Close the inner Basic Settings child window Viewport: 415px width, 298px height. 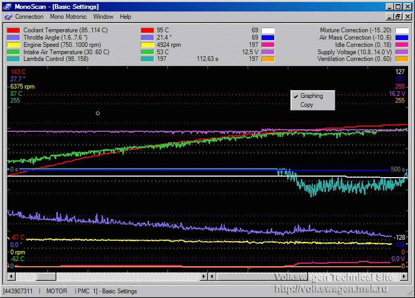[408, 17]
